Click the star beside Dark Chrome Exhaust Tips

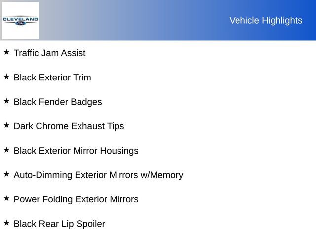coord(6,125)
